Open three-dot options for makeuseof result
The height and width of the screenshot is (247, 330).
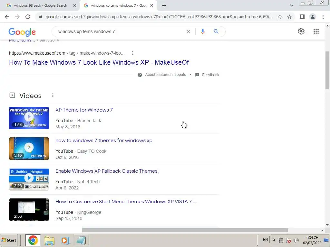[132, 53]
